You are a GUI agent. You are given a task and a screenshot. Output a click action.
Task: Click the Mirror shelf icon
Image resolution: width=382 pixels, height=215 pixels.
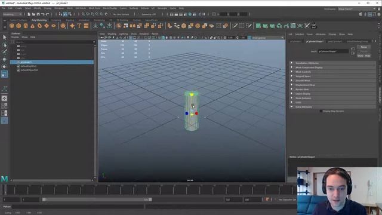coord(133,26)
